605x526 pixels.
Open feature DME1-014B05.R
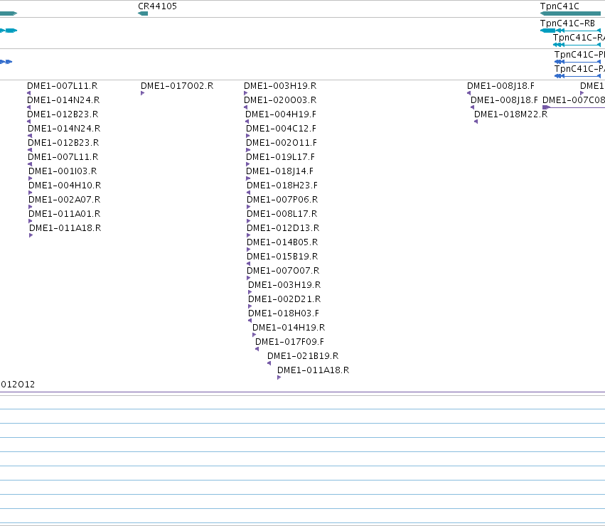point(282,242)
